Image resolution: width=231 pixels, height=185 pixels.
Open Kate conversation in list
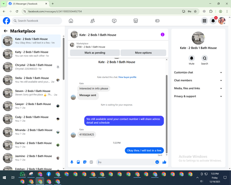point(31,41)
